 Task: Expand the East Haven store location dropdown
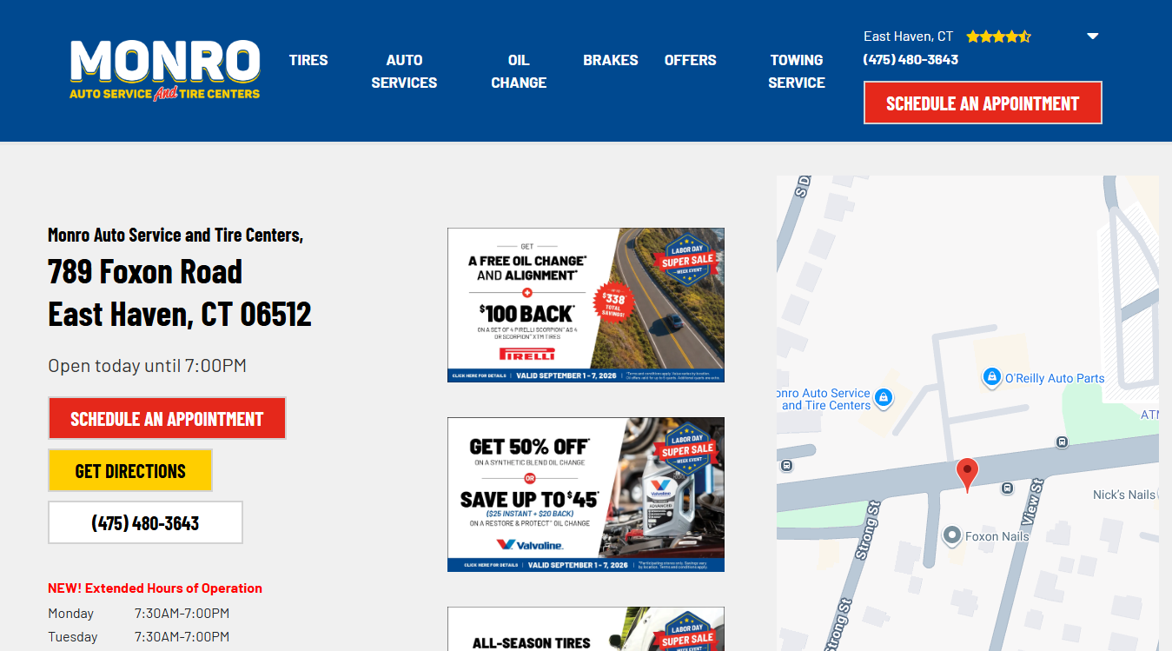click(1093, 37)
